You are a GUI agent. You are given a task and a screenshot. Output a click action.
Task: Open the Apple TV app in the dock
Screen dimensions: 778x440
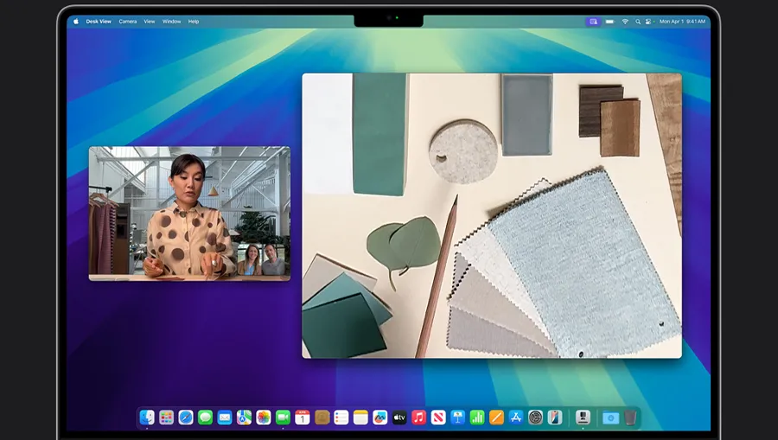[399, 418]
